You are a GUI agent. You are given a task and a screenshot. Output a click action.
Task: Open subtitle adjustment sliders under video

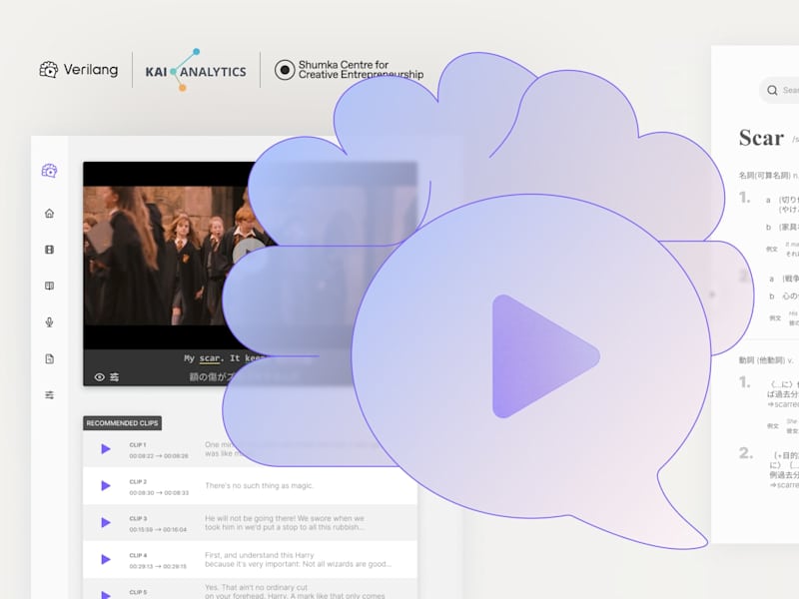pos(114,377)
